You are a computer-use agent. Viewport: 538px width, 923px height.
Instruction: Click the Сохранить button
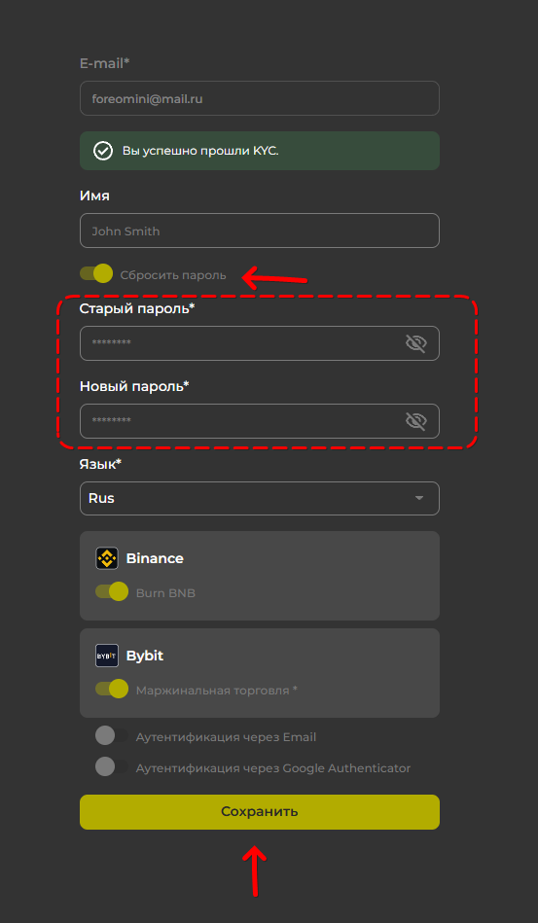(260, 812)
